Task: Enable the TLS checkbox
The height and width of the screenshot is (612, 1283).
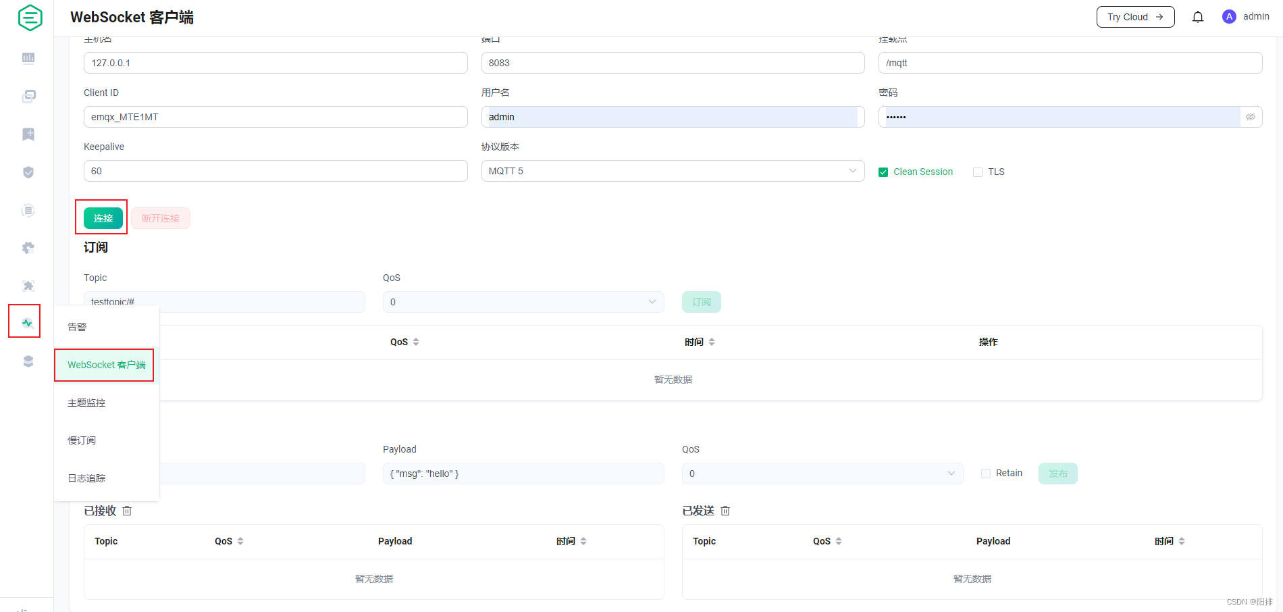Action: point(978,172)
